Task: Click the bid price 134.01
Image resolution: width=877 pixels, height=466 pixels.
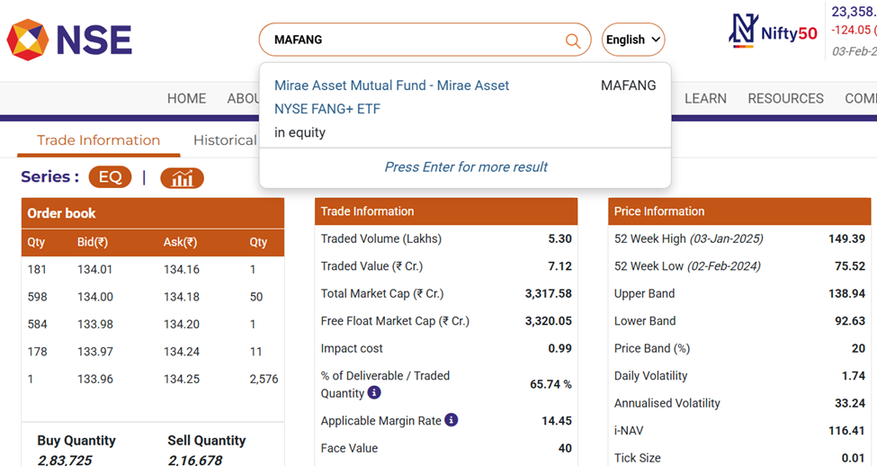Action: (95, 270)
